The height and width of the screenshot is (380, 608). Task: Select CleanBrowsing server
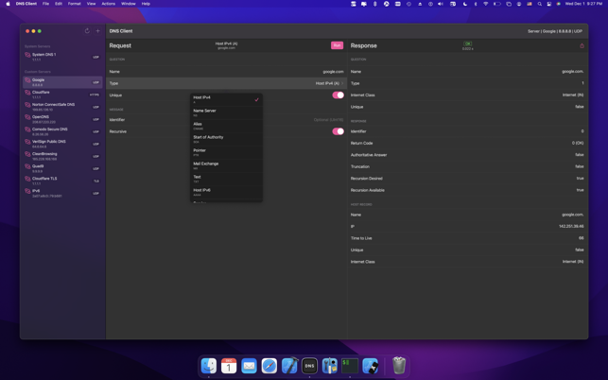62,156
